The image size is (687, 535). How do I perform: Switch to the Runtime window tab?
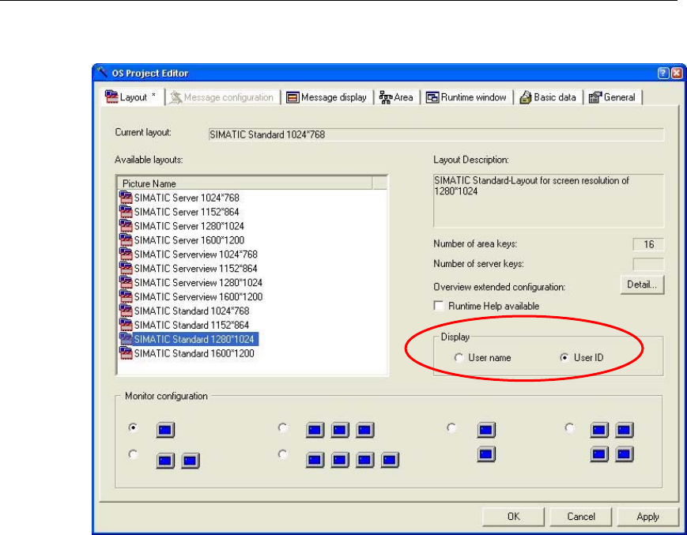(x=466, y=97)
